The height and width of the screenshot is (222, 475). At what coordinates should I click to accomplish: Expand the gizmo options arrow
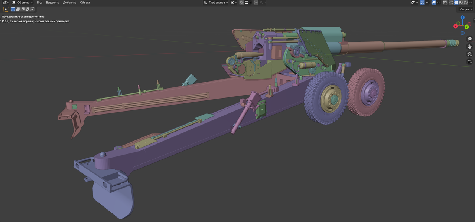427,3
